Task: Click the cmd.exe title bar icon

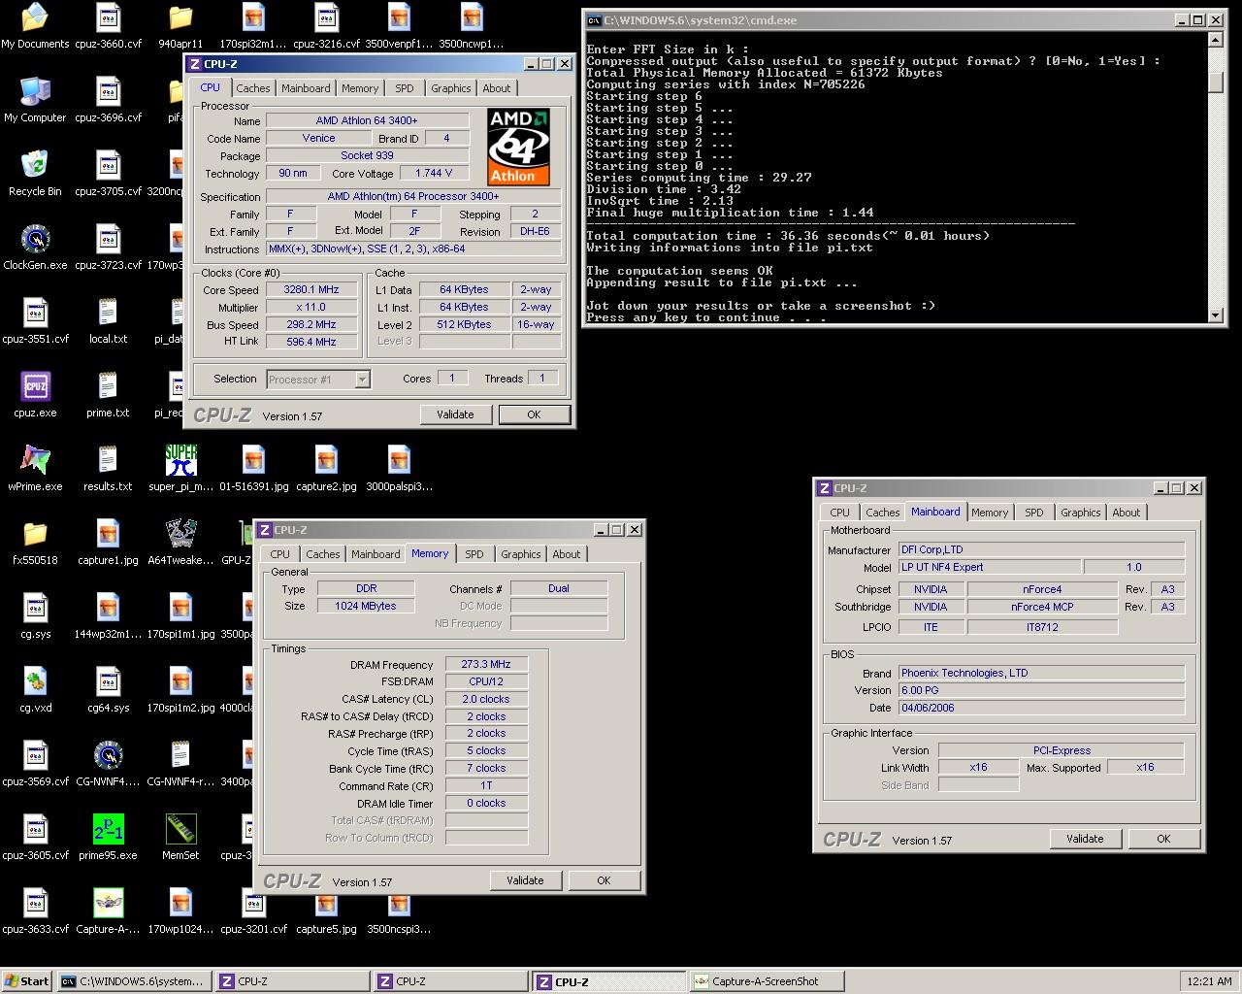Action: pyautogui.click(x=594, y=20)
